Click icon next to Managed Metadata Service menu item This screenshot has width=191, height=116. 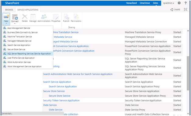coord(5,41)
